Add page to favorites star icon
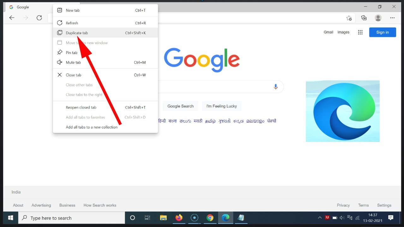Image resolution: width=404 pixels, height=227 pixels. point(349,18)
